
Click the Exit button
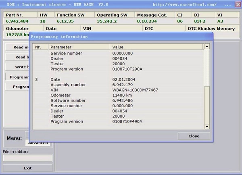pyautogui.click(x=27, y=168)
